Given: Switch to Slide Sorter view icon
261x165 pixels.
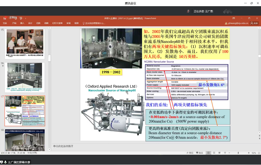Looking at the screenshot, I should point(214,153).
